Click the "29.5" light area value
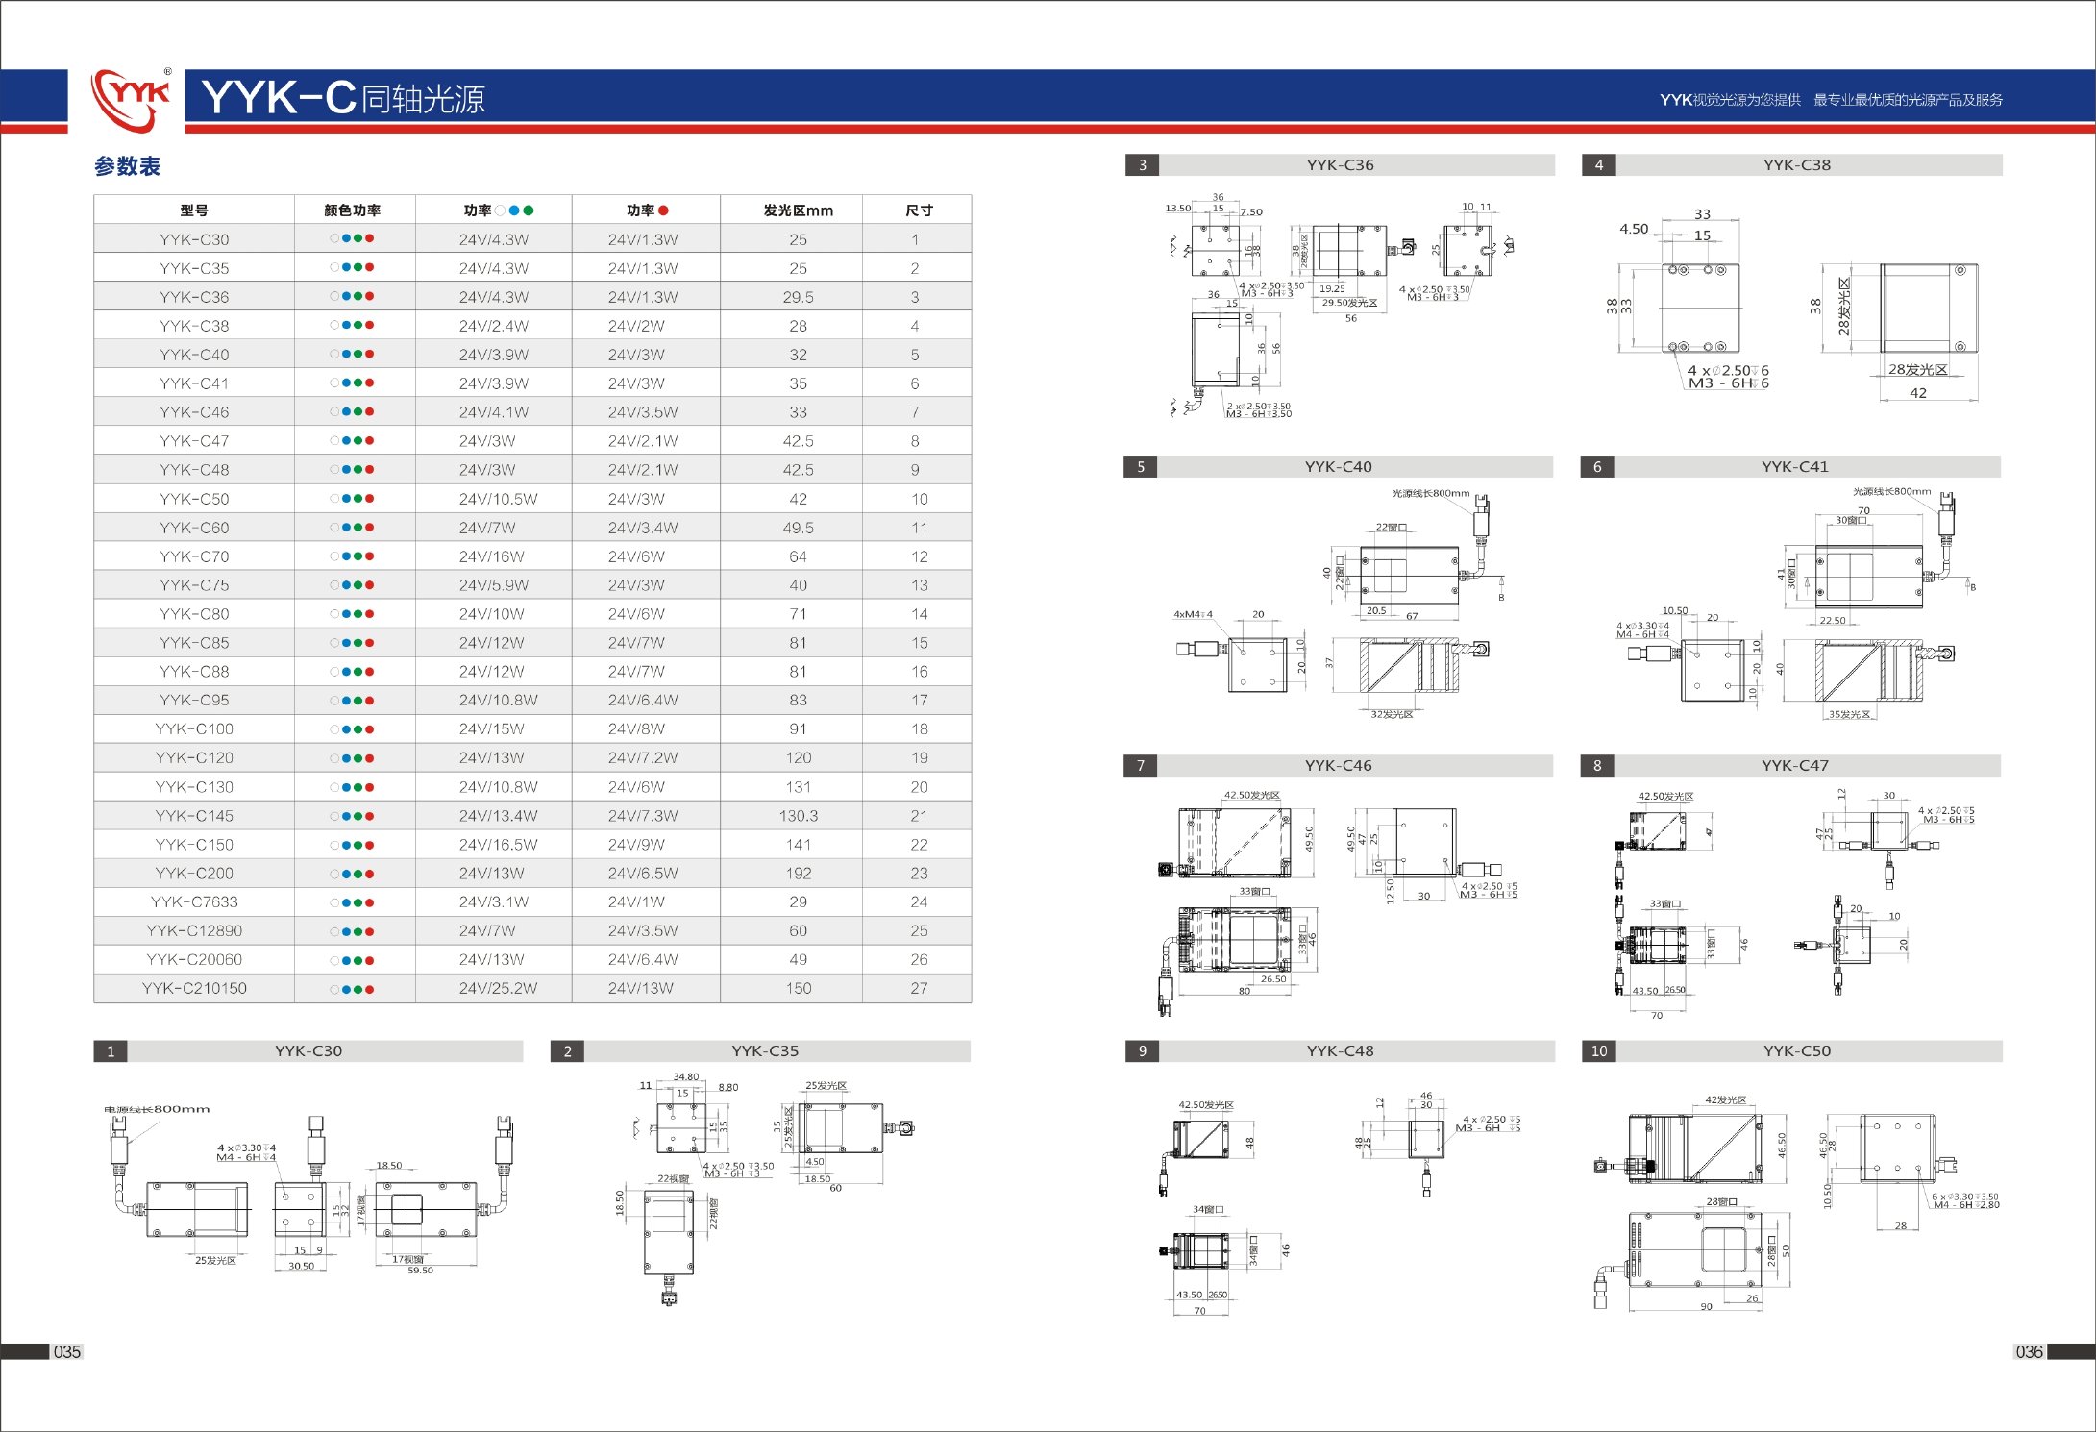Screen dimensions: 2096x1432 coord(798,297)
